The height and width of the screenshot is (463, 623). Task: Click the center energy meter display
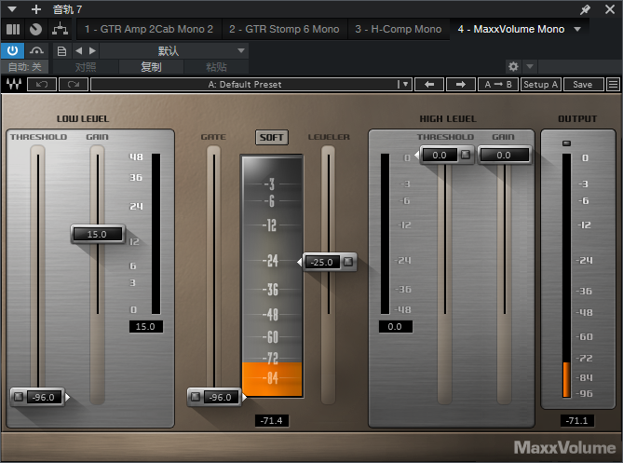(x=272, y=276)
